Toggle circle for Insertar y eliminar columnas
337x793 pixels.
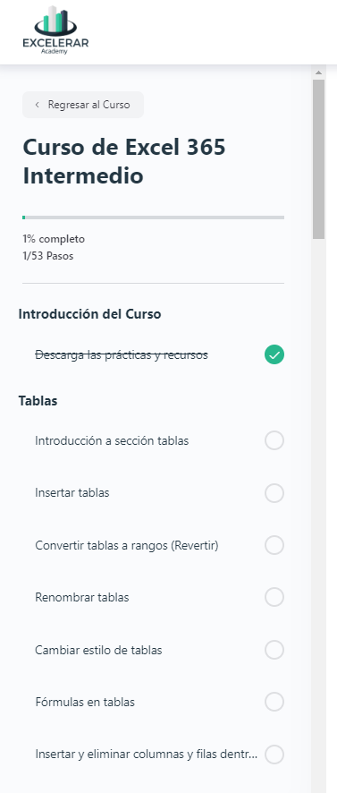274,755
